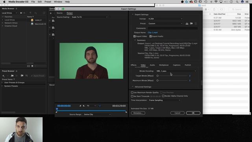
Task: Open the Preset Custom dropdown
Action: (x=165, y=24)
